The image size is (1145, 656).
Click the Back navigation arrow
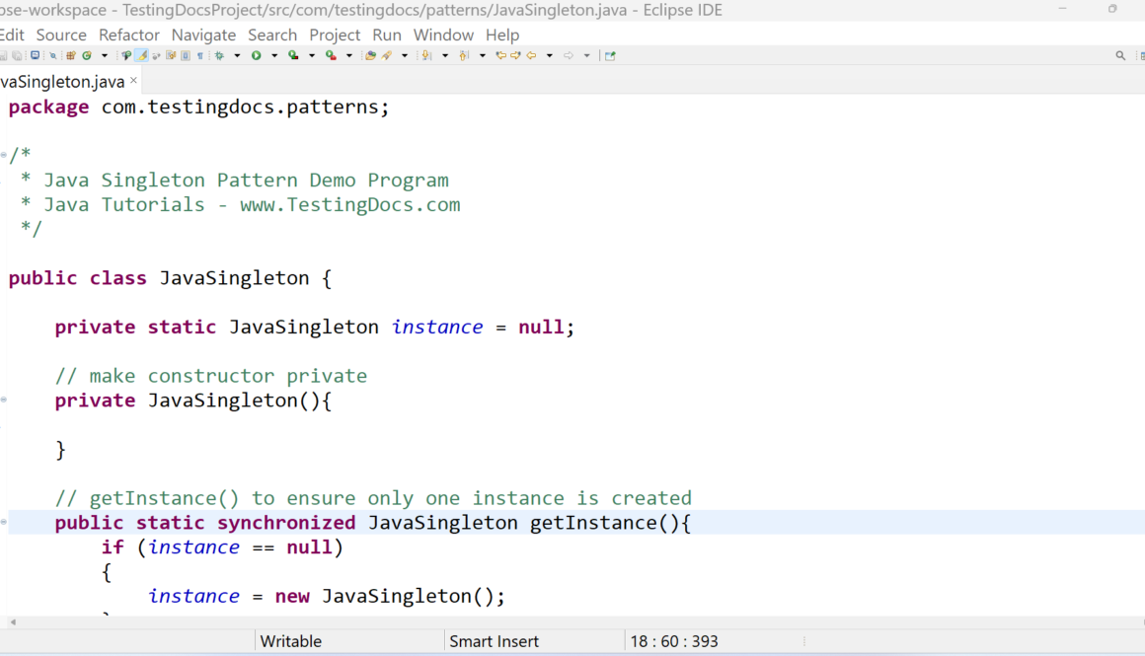pos(531,56)
